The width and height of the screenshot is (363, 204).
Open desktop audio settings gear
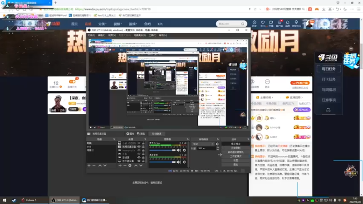coord(184,162)
